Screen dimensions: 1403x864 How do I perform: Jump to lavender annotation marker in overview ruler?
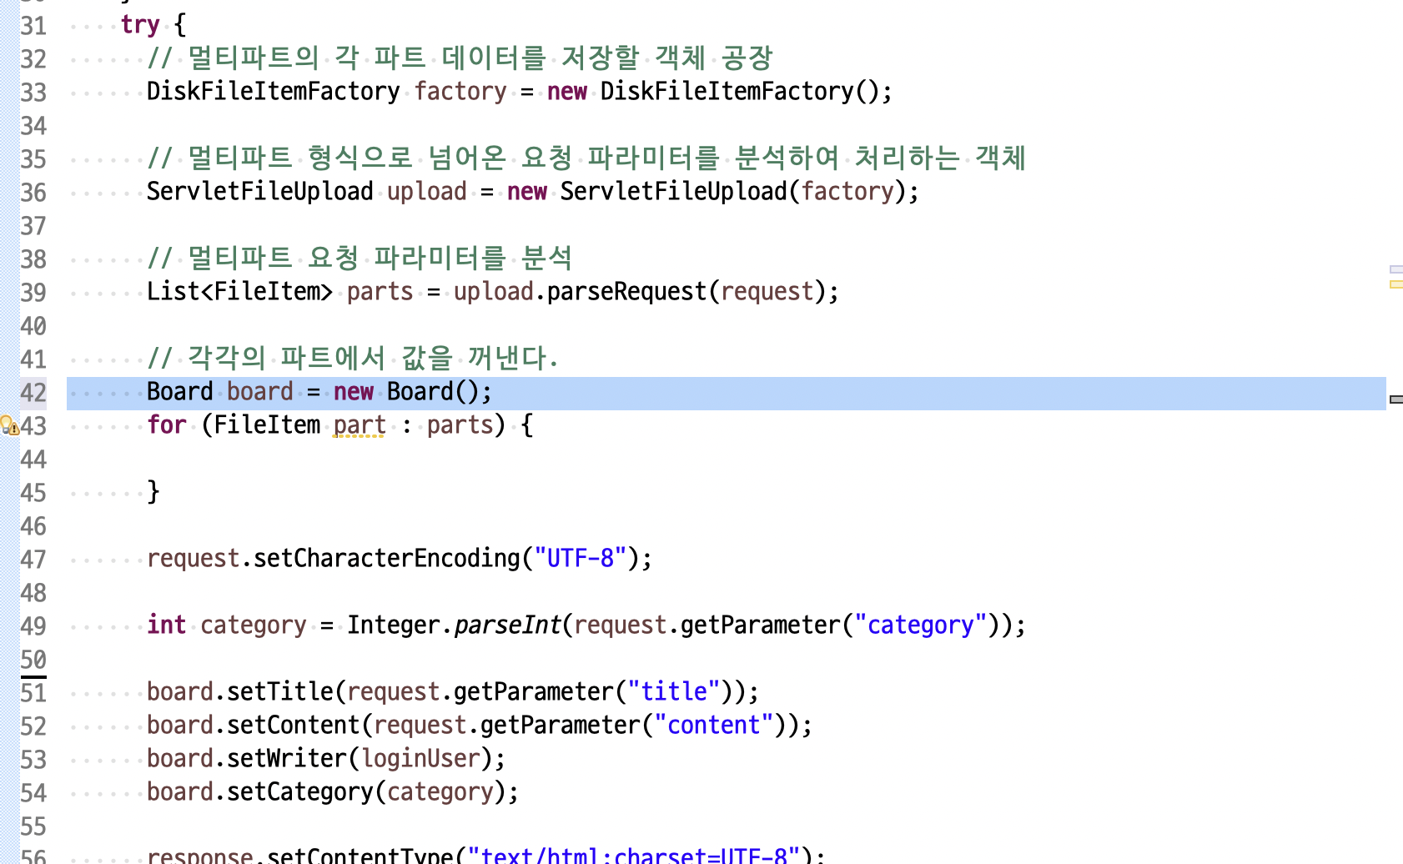click(1395, 269)
